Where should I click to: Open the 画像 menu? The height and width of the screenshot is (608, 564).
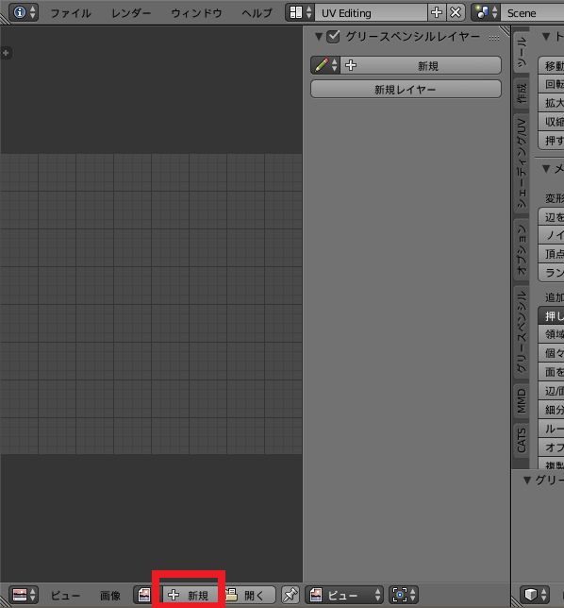(x=110, y=595)
